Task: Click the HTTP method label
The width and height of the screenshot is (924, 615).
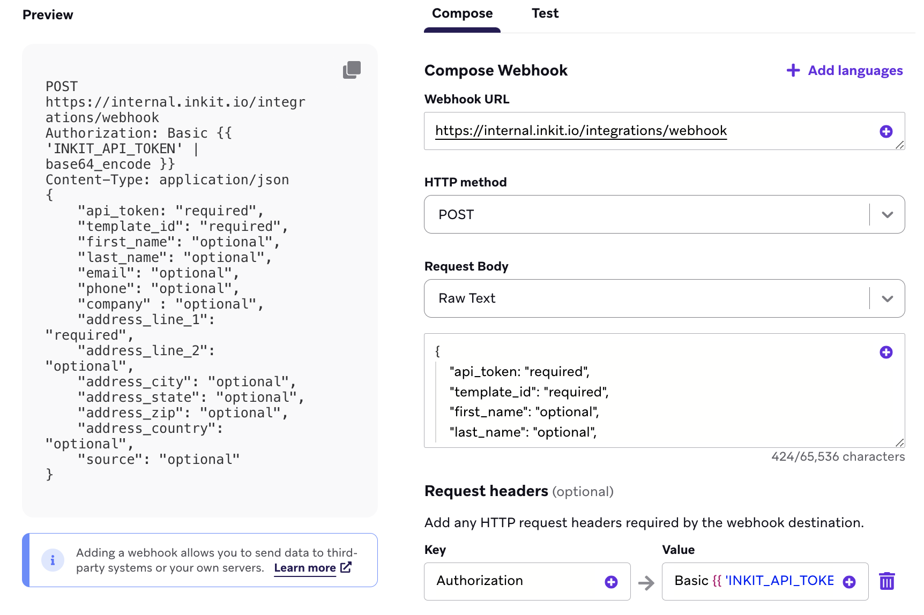Action: tap(465, 182)
